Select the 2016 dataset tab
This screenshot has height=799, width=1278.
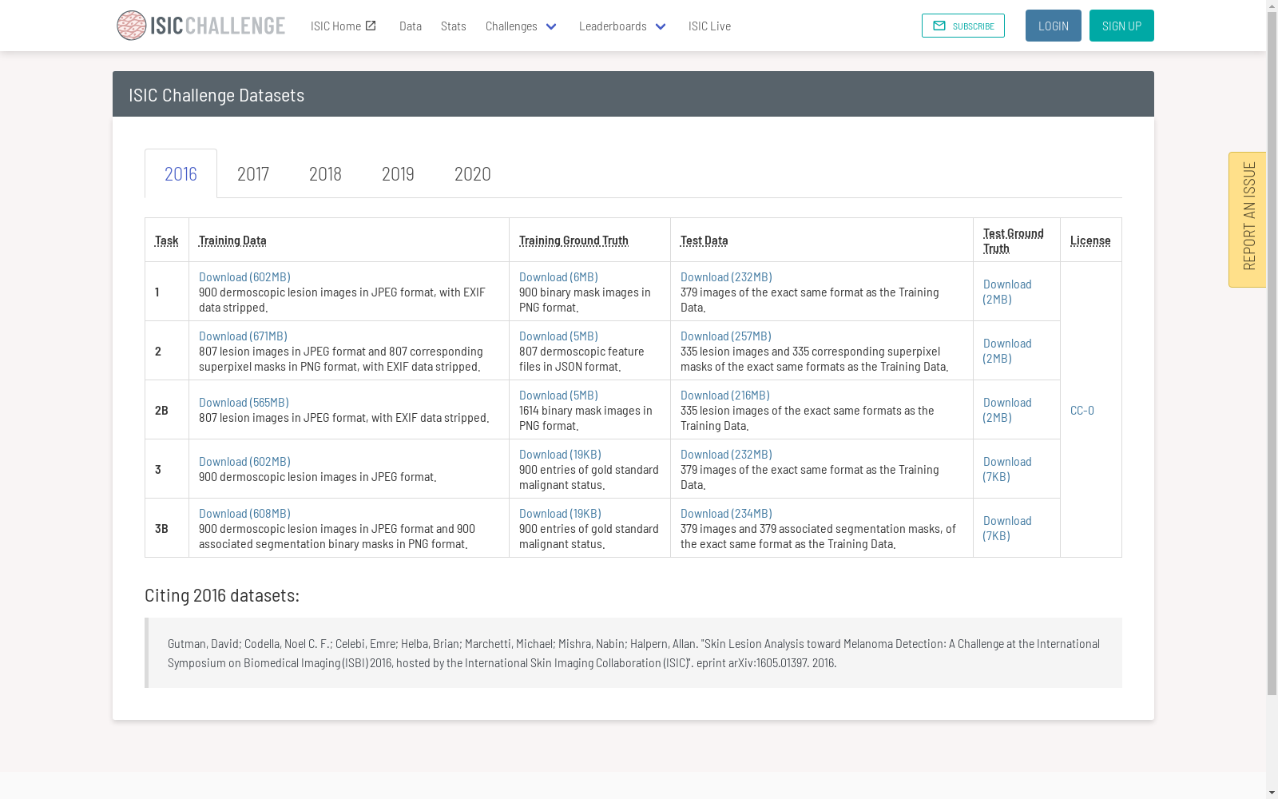point(181,173)
